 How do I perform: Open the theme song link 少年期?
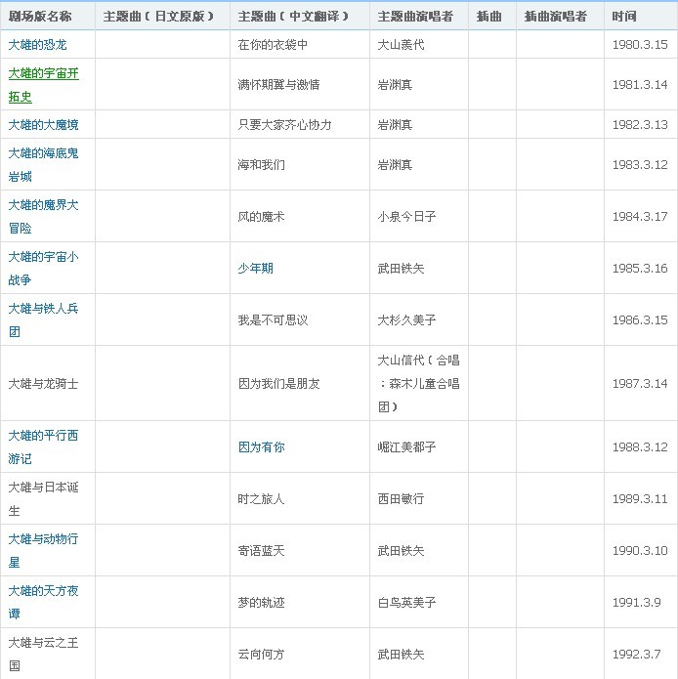click(x=256, y=269)
